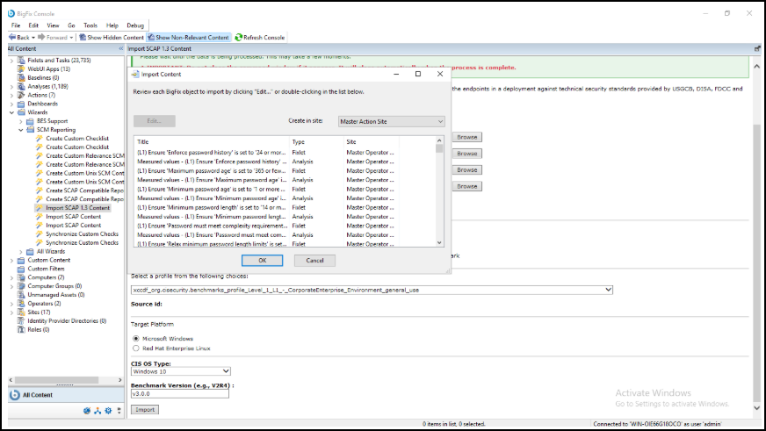This screenshot has height=431, width=766.
Task: Click the Identity Provider Directories icon
Action: click(x=21, y=320)
